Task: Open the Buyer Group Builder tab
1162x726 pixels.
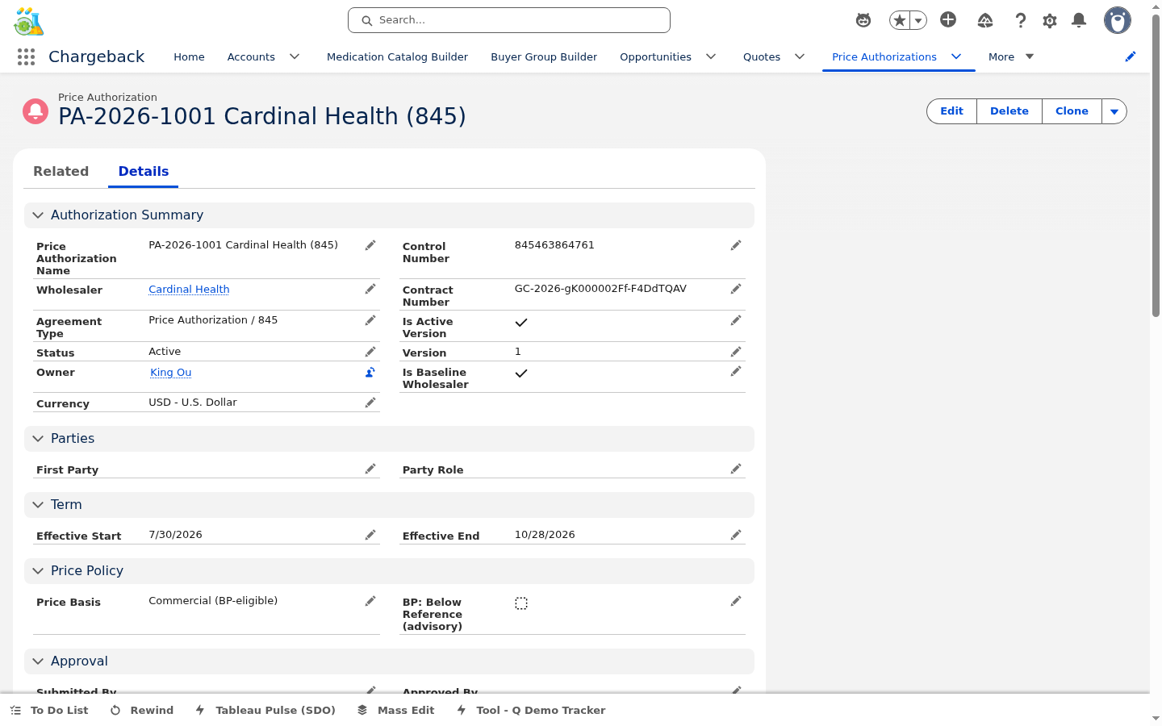Action: (x=544, y=56)
